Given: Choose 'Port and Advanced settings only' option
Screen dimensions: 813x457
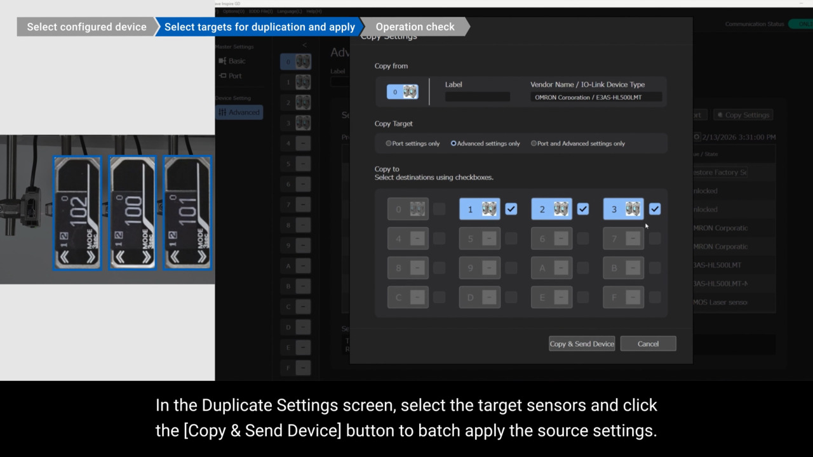Looking at the screenshot, I should pyautogui.click(x=534, y=143).
